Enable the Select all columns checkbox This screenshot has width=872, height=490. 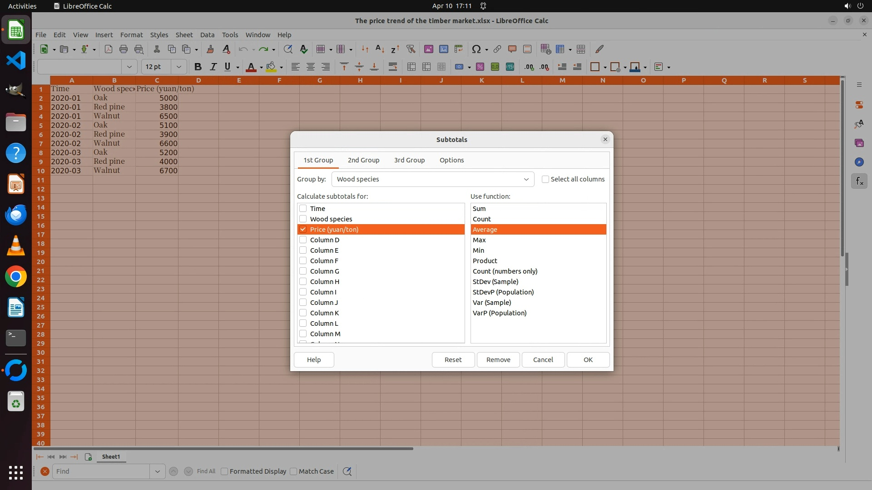pyautogui.click(x=545, y=179)
